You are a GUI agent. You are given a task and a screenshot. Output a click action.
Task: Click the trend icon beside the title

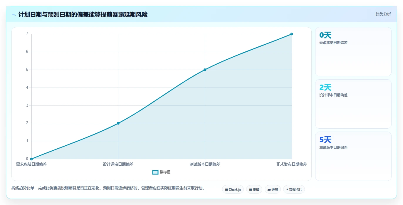14,15
